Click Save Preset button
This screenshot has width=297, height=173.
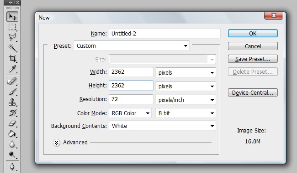(253, 59)
